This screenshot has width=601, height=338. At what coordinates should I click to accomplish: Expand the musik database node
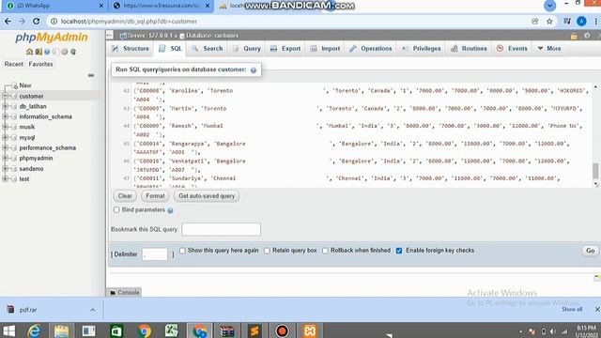[x=6, y=127]
